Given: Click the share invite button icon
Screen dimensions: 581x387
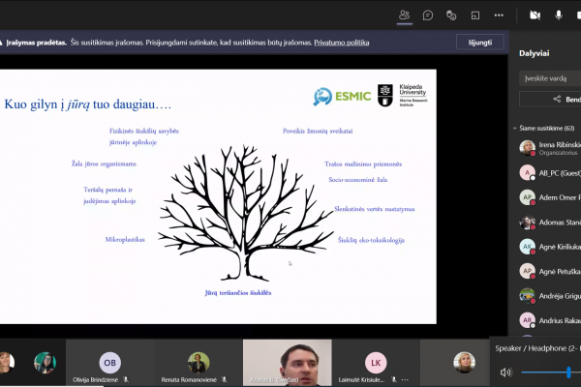Looking at the screenshot, I should (557, 99).
